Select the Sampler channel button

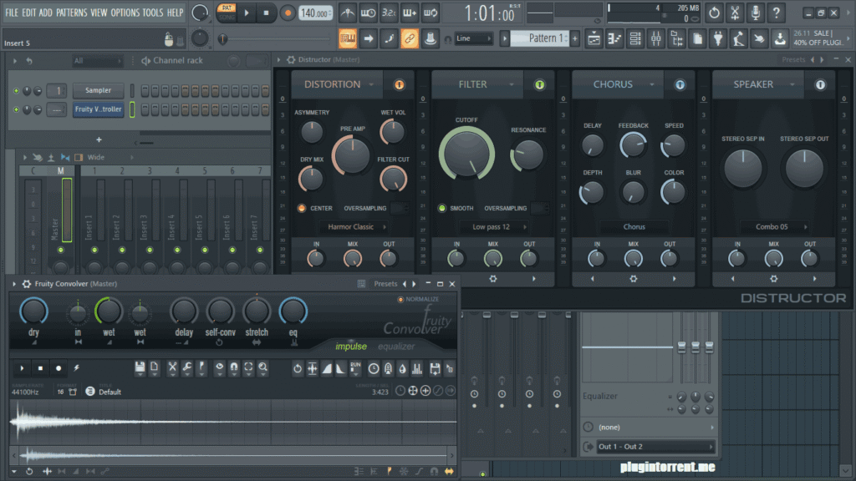pyautogui.click(x=99, y=90)
